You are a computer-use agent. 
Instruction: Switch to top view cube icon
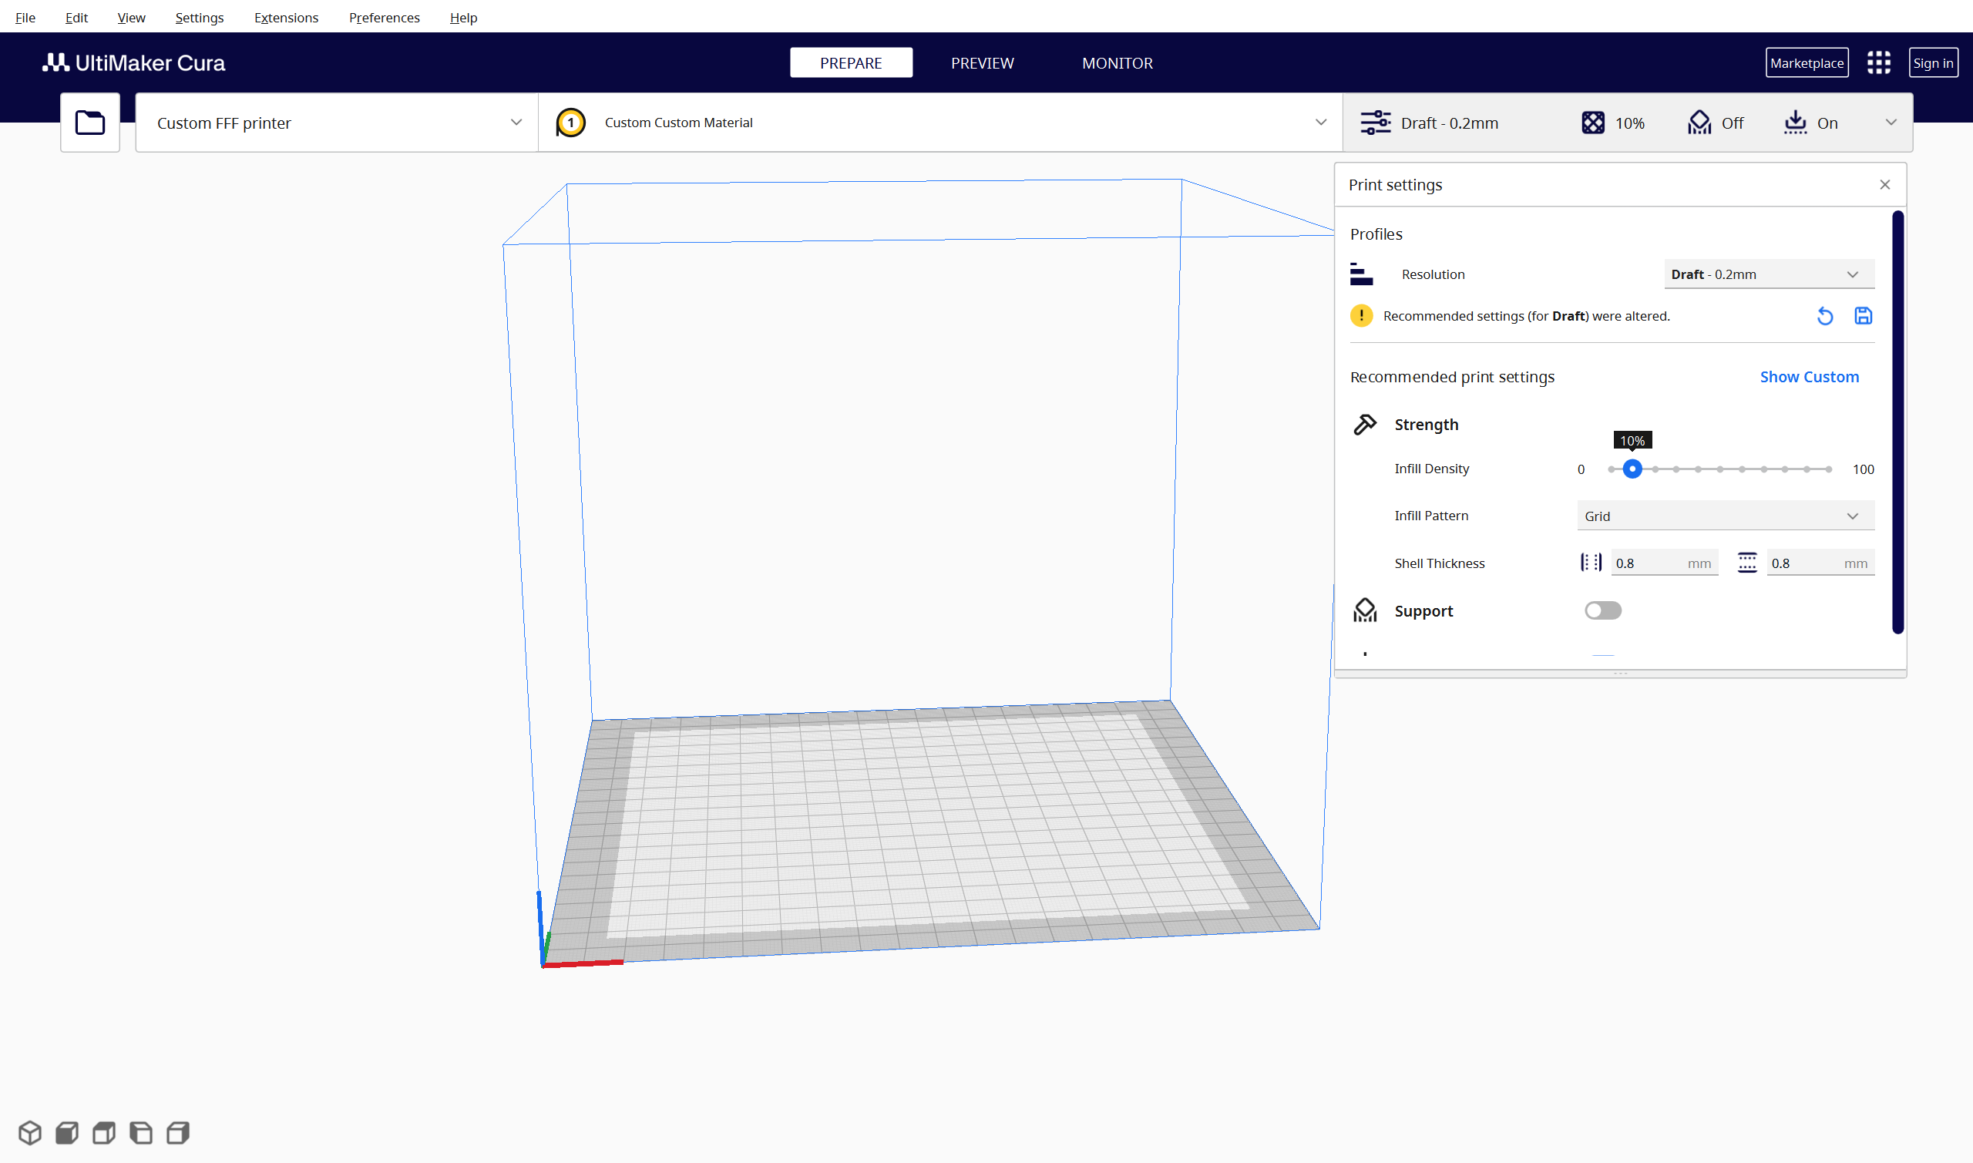[103, 1132]
